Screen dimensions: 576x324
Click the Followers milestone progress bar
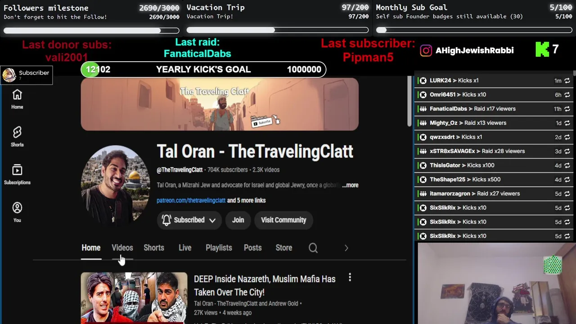click(x=91, y=31)
